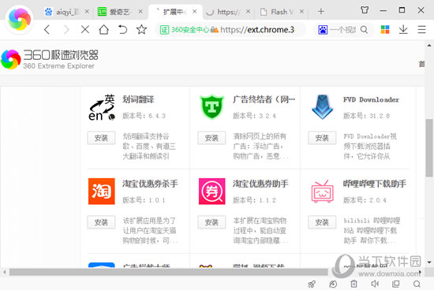Install 哔哩哔哩下载助手

click(x=322, y=222)
